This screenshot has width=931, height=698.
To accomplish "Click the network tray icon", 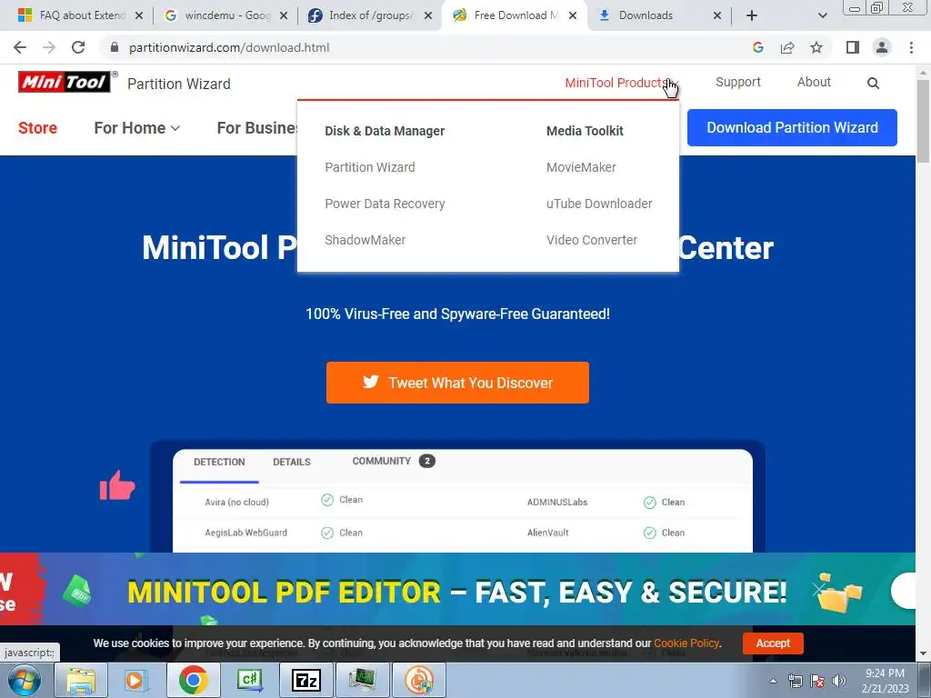I will [795, 681].
